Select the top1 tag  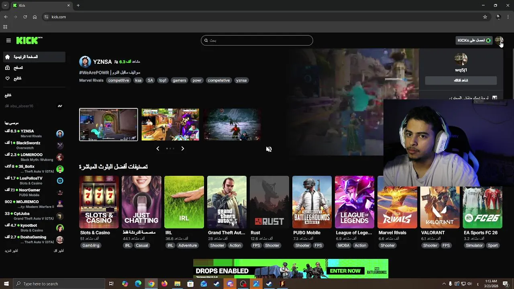[163, 80]
